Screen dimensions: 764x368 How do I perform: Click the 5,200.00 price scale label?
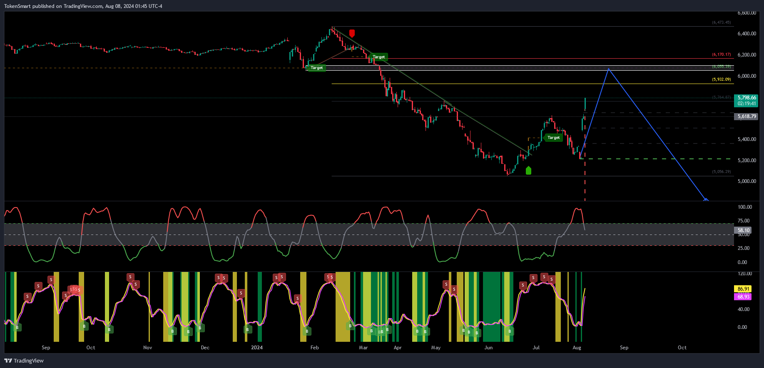[747, 161]
